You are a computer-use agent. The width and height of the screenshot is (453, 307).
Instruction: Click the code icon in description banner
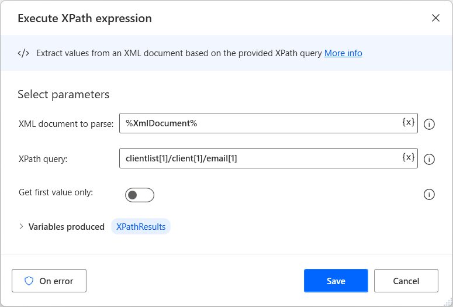[23, 53]
